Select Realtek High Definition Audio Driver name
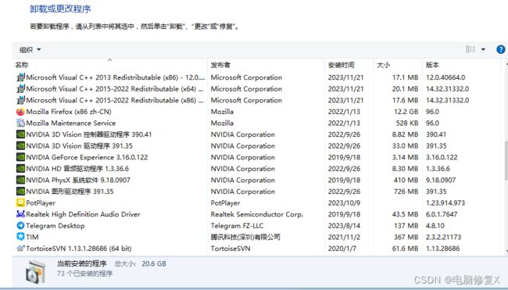 tap(83, 214)
